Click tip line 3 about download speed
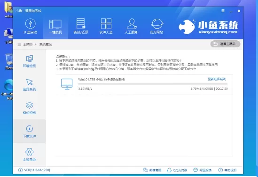This screenshot has height=177, width=258. coord(126,69)
